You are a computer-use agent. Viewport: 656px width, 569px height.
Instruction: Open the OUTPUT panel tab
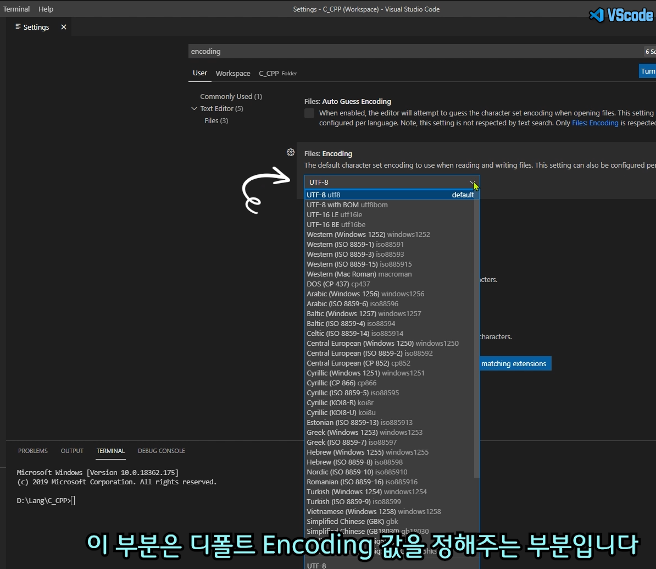(72, 451)
